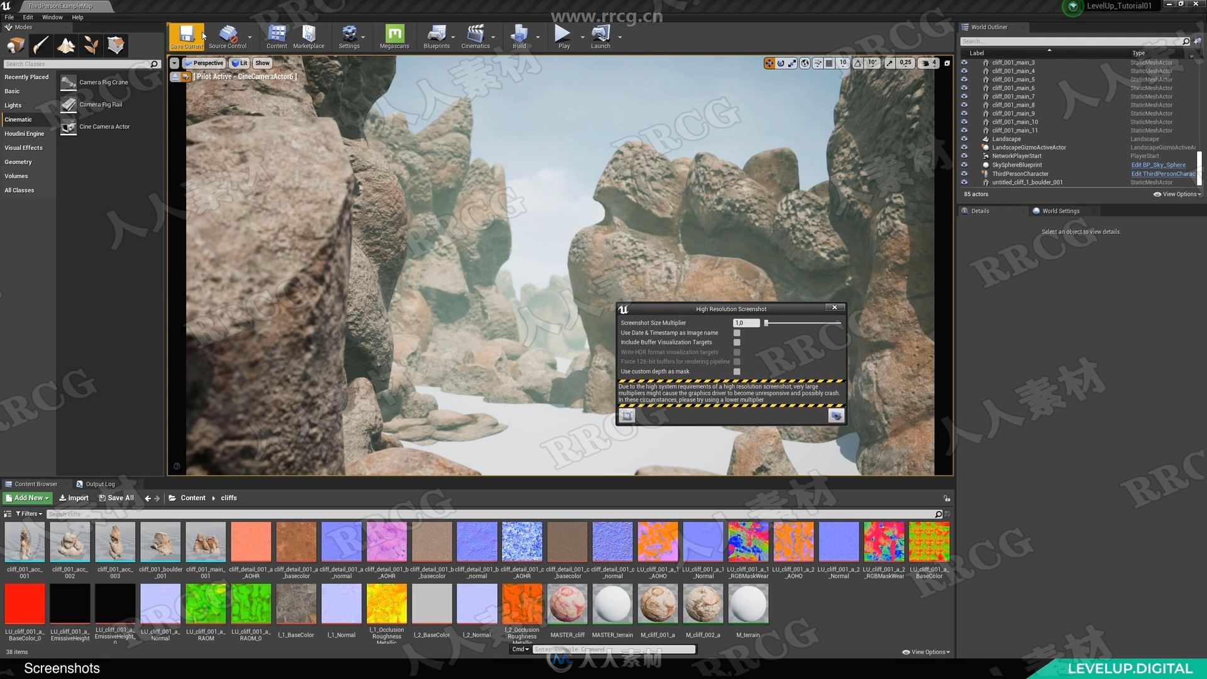
Task: Select cliff_001_main_3 in World Outliner
Action: (x=1012, y=62)
